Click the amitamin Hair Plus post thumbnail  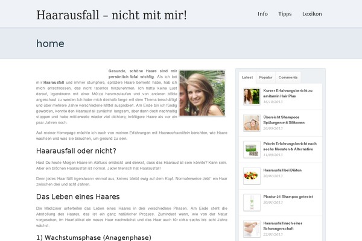tap(252, 96)
